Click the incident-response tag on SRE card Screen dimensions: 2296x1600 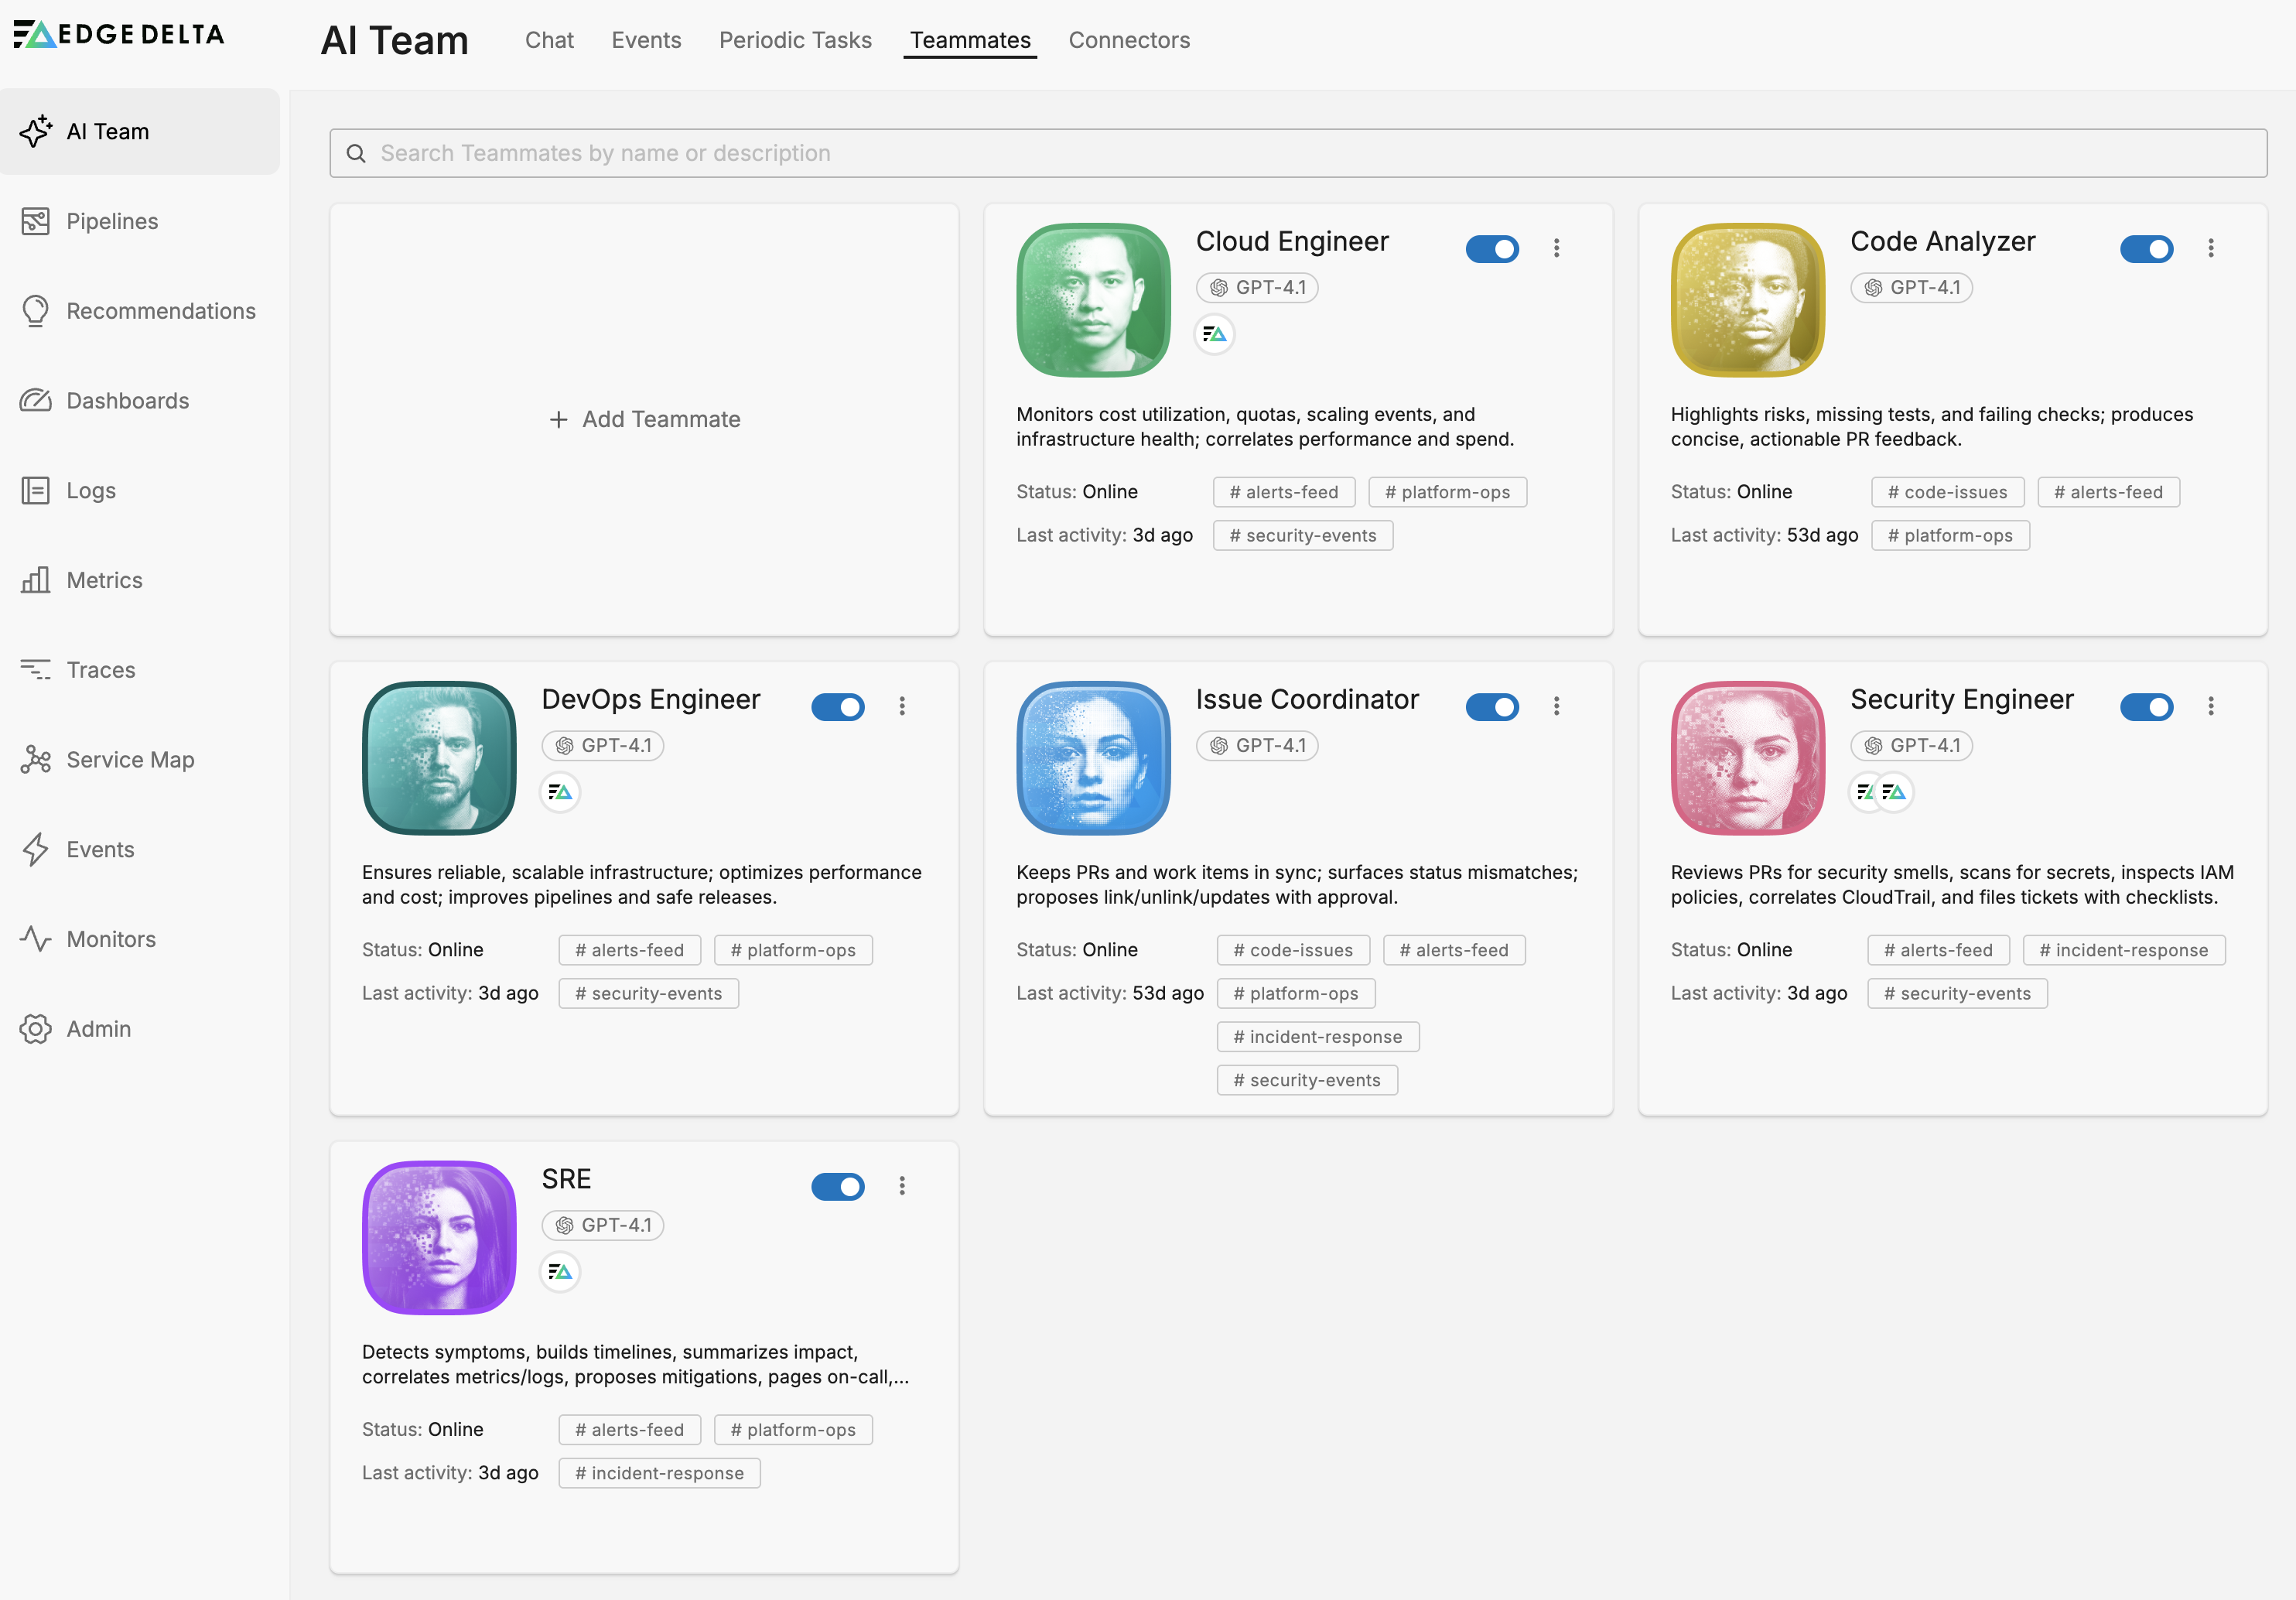pyautogui.click(x=659, y=1472)
